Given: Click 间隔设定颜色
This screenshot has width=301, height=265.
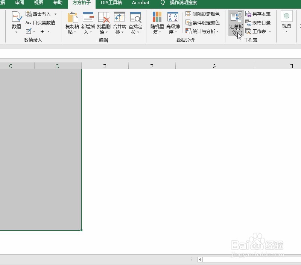Looking at the screenshot, I should tap(202, 14).
